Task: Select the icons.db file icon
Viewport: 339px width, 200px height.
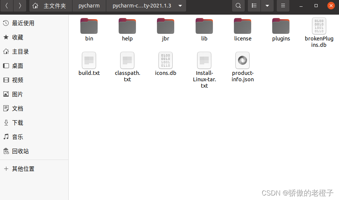Action: click(166, 60)
